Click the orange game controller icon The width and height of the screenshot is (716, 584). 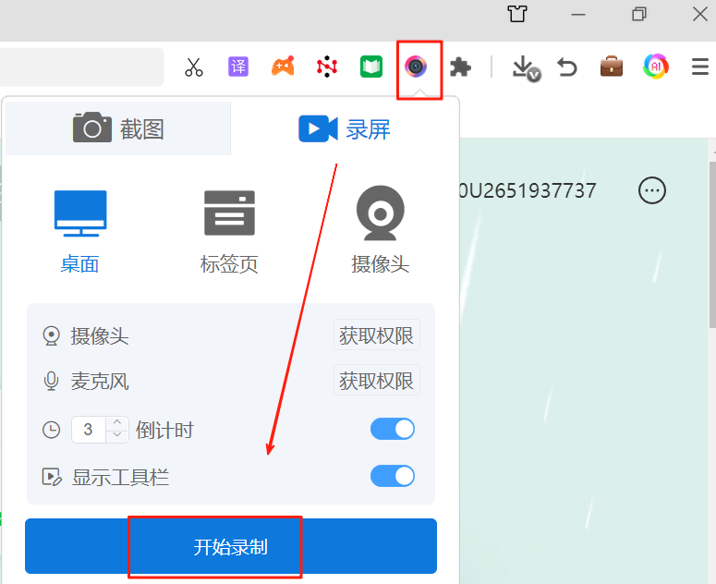point(282,67)
